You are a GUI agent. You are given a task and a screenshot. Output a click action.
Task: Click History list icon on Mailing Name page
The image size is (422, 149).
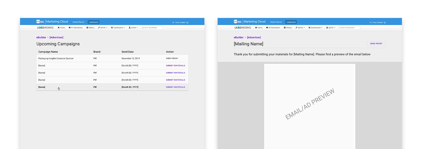(285, 28)
